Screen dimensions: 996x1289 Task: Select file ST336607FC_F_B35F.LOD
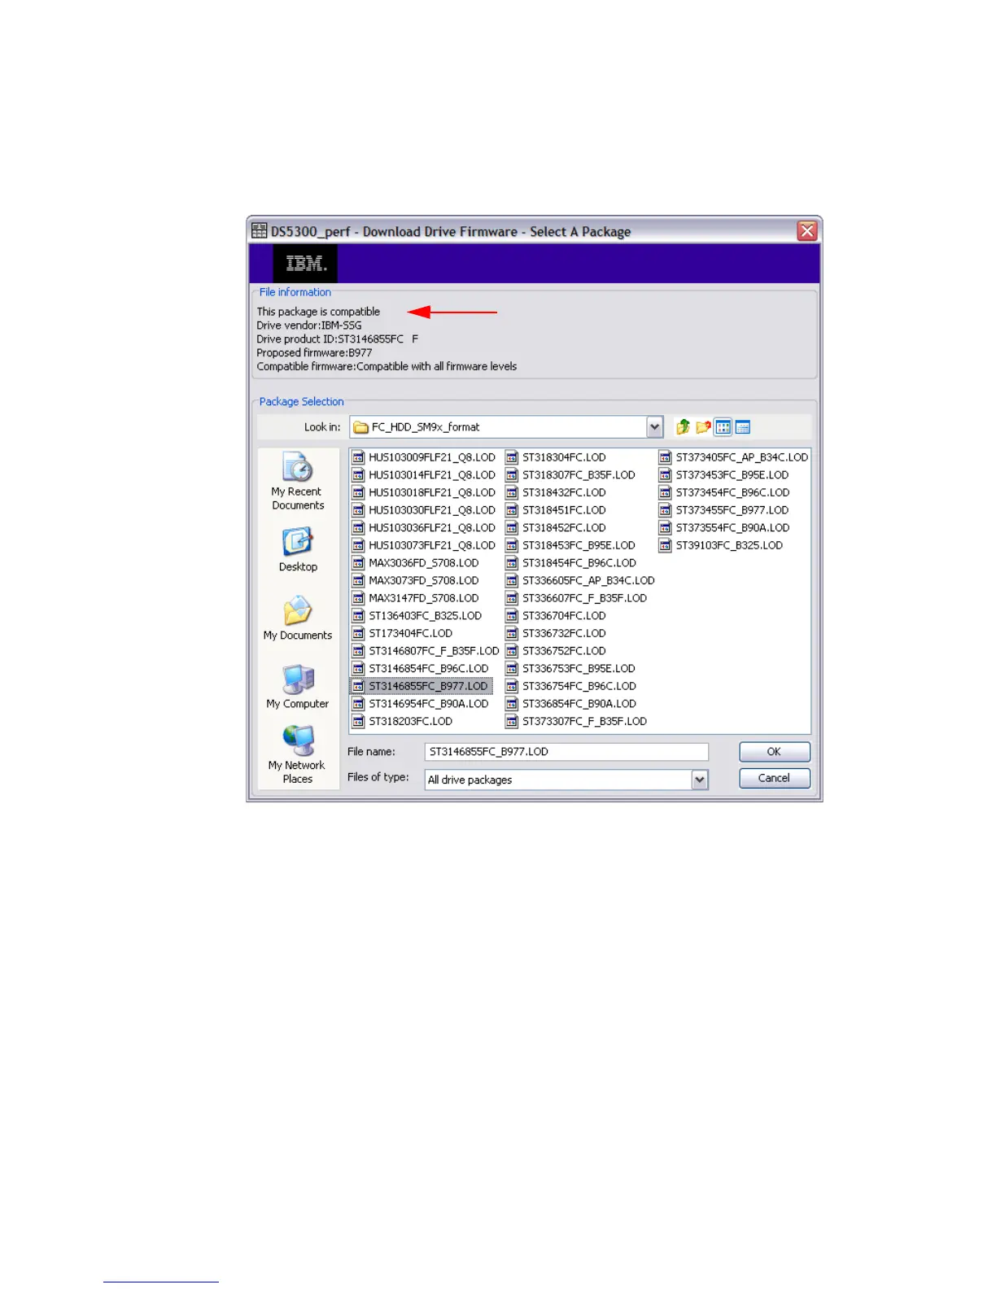click(x=576, y=598)
